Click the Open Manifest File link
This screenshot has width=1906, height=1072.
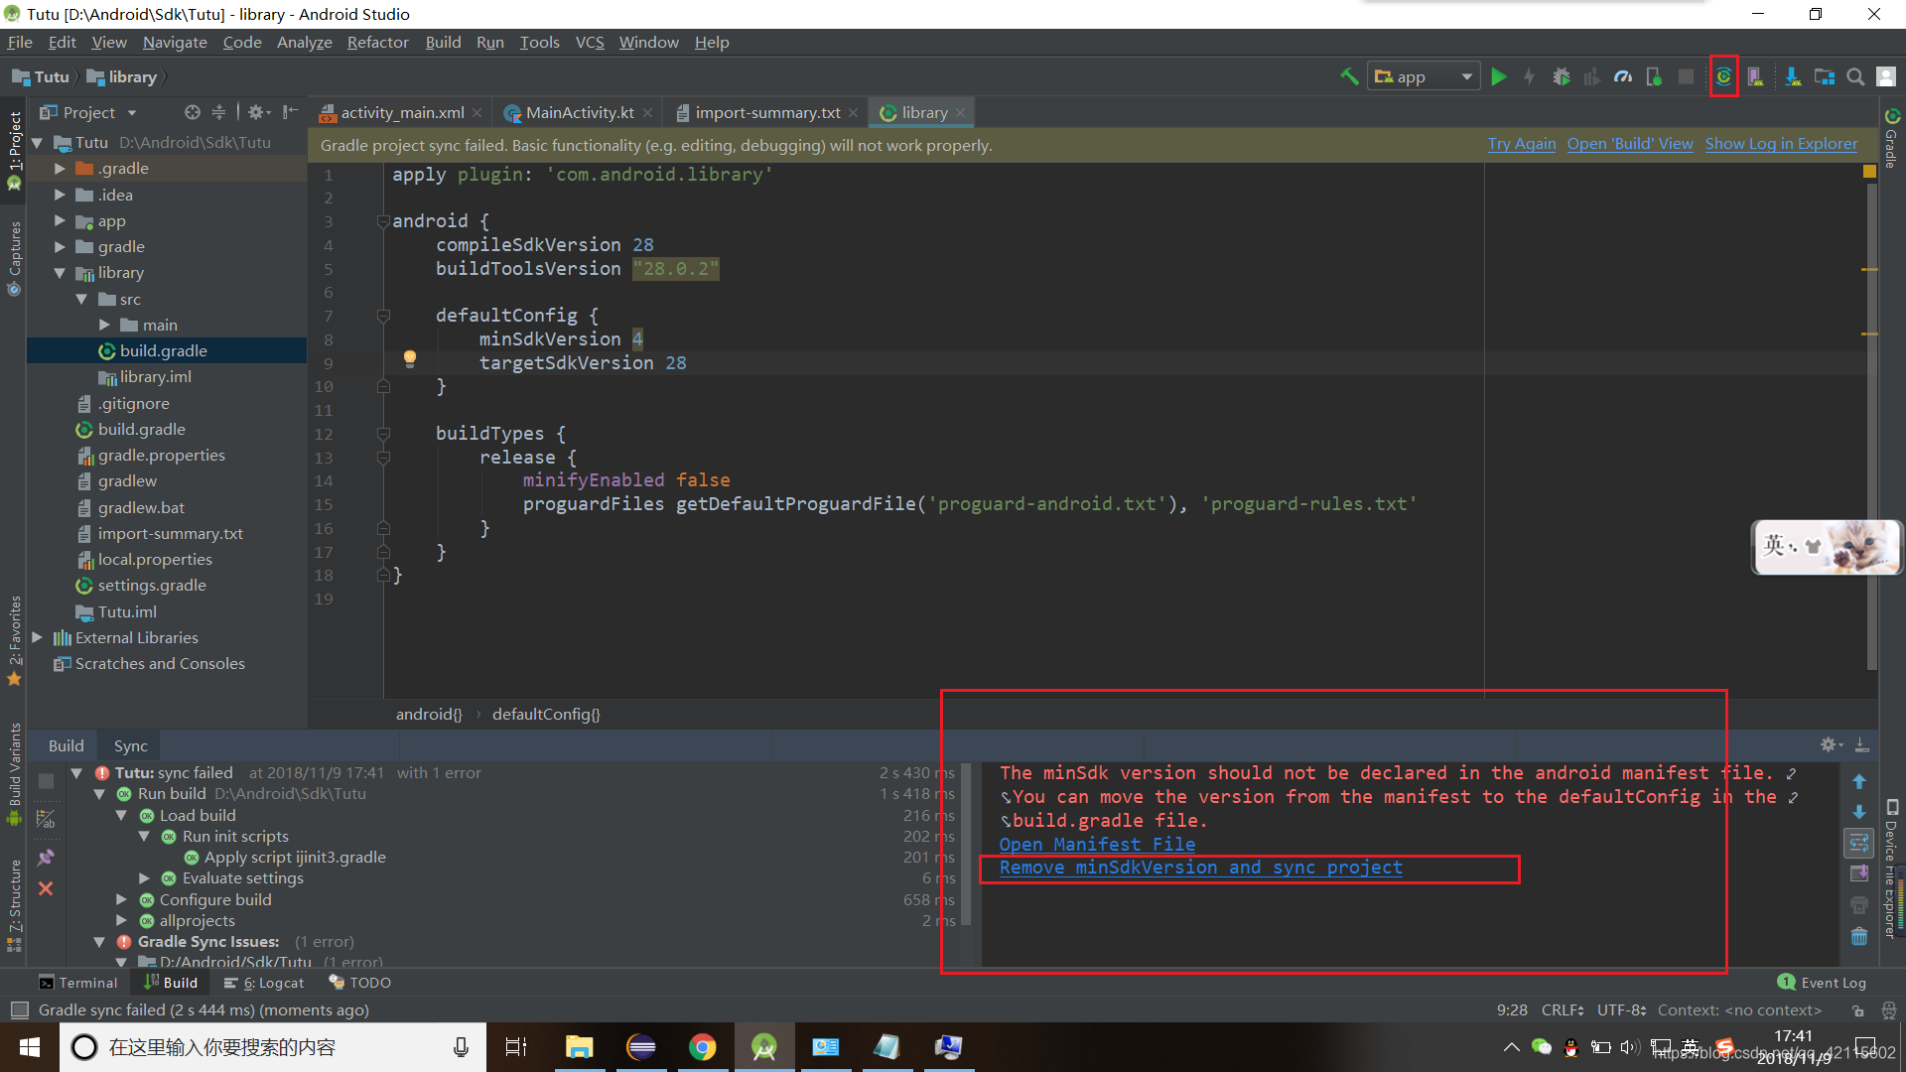(1096, 844)
